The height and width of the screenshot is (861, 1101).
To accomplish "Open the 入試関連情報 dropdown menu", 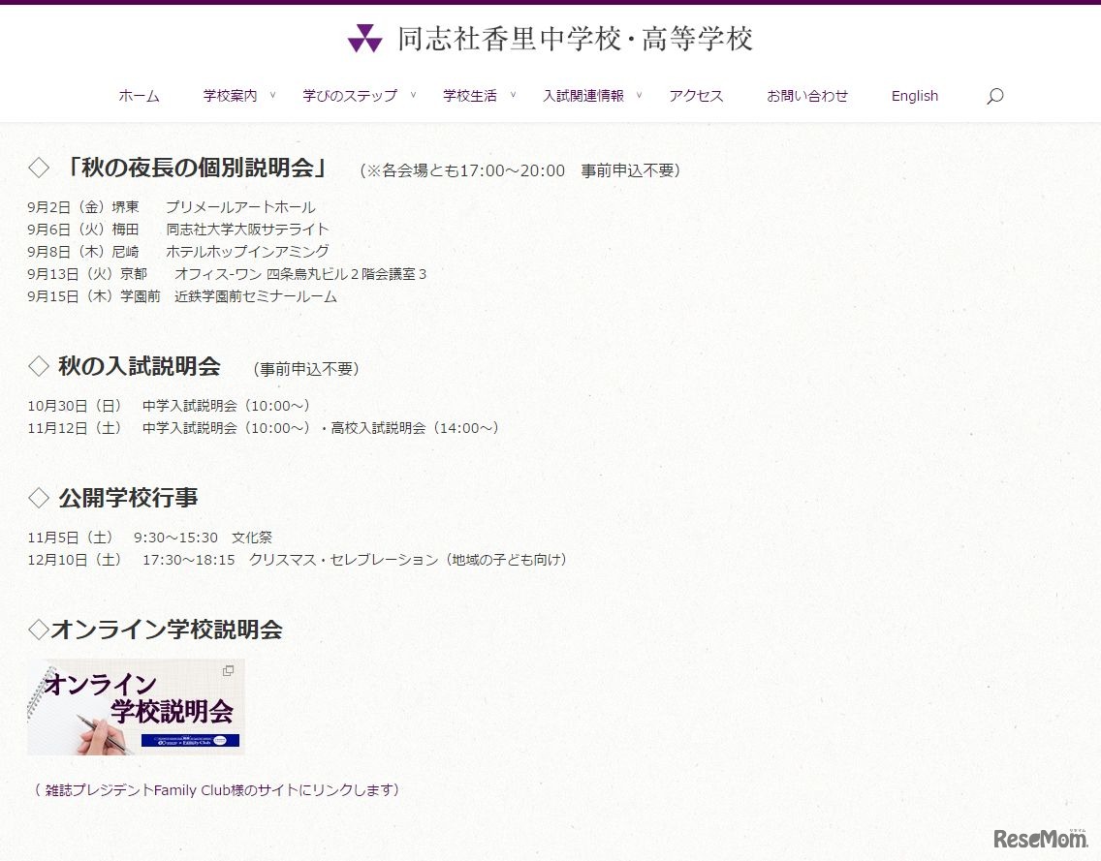I will [583, 95].
